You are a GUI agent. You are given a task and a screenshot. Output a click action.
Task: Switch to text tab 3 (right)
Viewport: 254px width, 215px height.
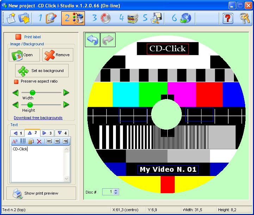pos(47,133)
